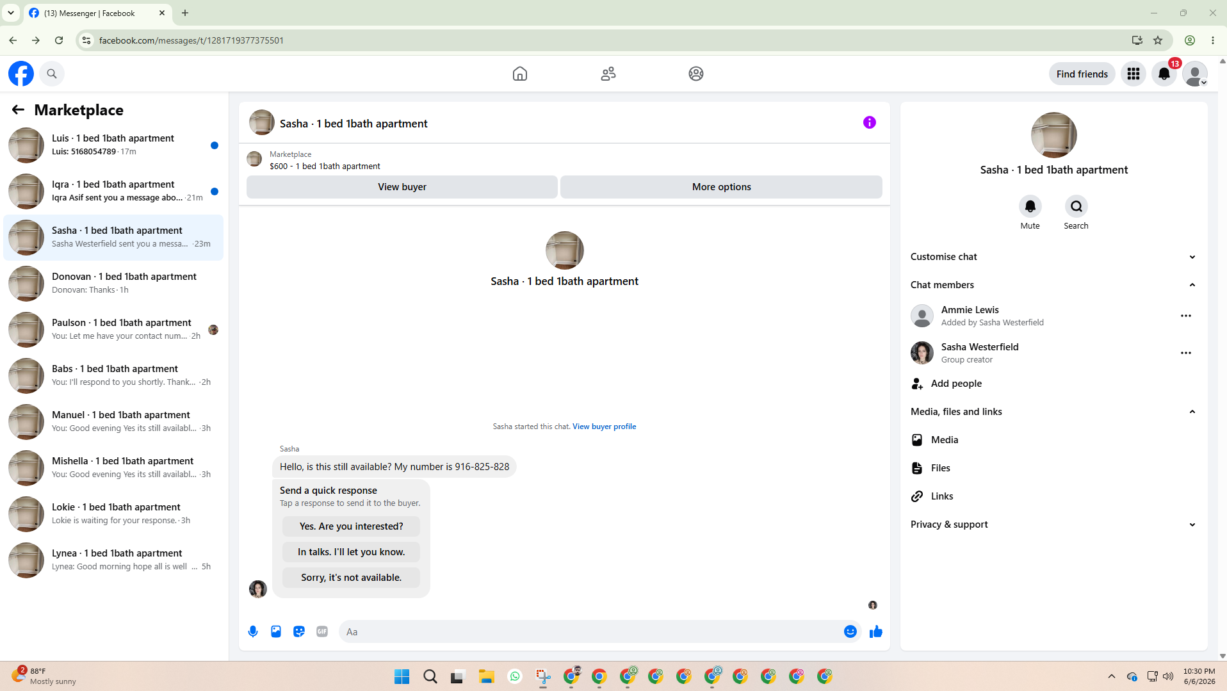
Task: Open Files in the chat info panel
Action: pyautogui.click(x=1053, y=468)
